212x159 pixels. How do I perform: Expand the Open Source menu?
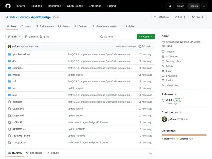click(76, 6)
